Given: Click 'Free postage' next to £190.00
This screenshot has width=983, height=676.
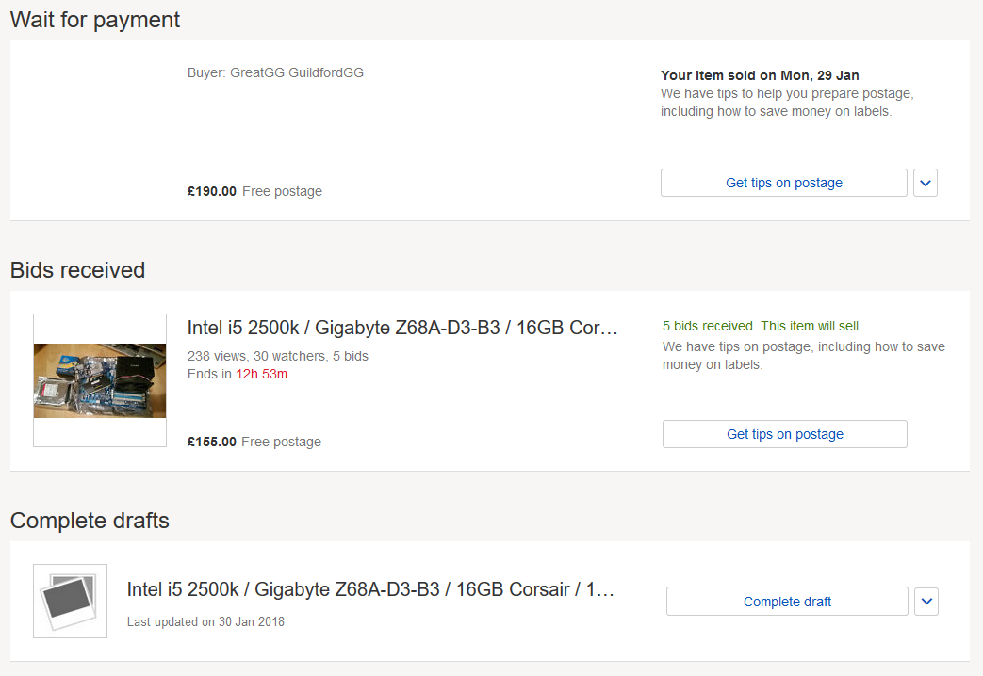Looking at the screenshot, I should pos(282,191).
